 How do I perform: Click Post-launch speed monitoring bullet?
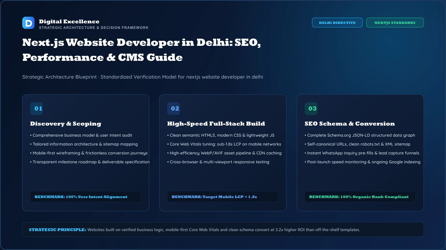(x=362, y=162)
